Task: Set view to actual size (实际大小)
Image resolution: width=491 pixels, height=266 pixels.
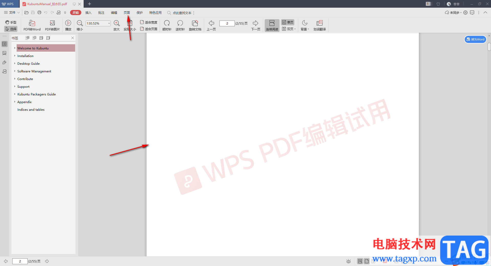Action: pyautogui.click(x=130, y=26)
